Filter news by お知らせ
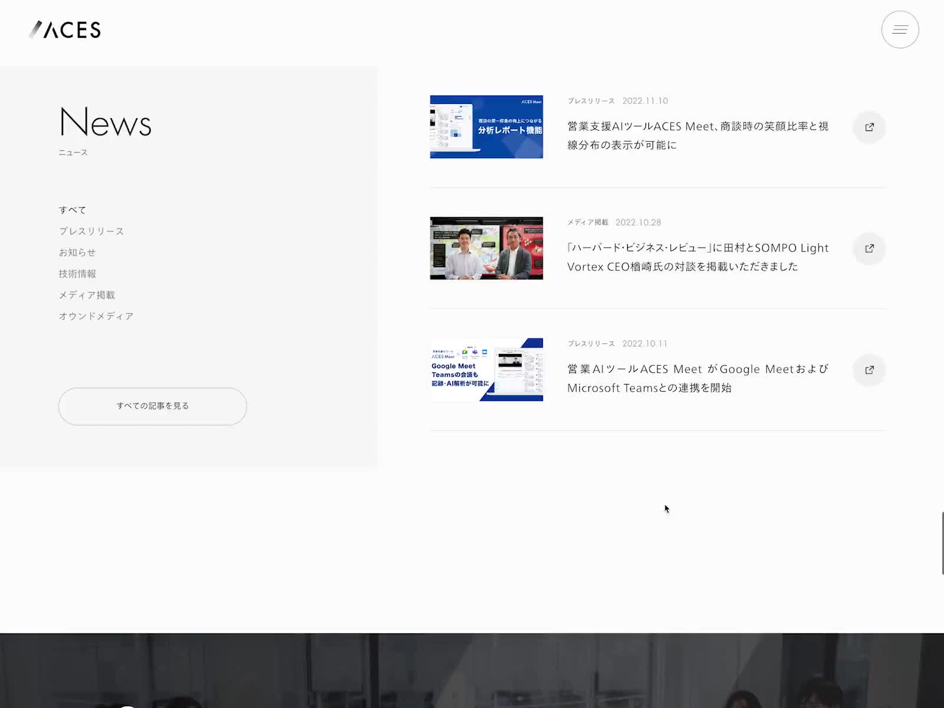 point(77,253)
